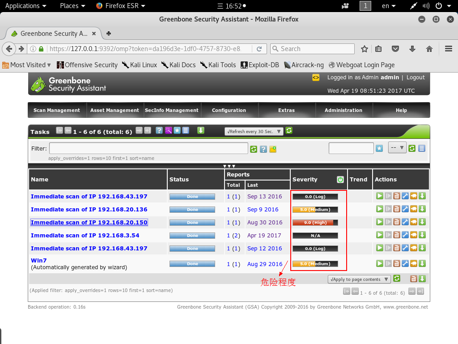
Task: Save named filter with star icon
Action: click(x=379, y=149)
